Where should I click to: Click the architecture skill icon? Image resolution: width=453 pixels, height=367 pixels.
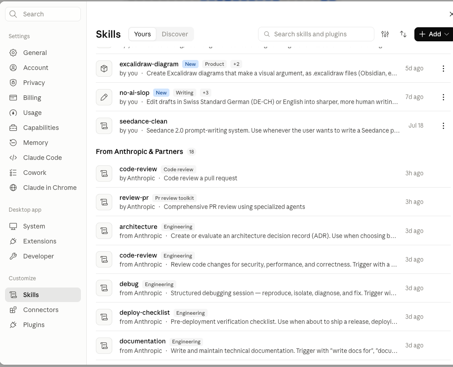point(104,231)
